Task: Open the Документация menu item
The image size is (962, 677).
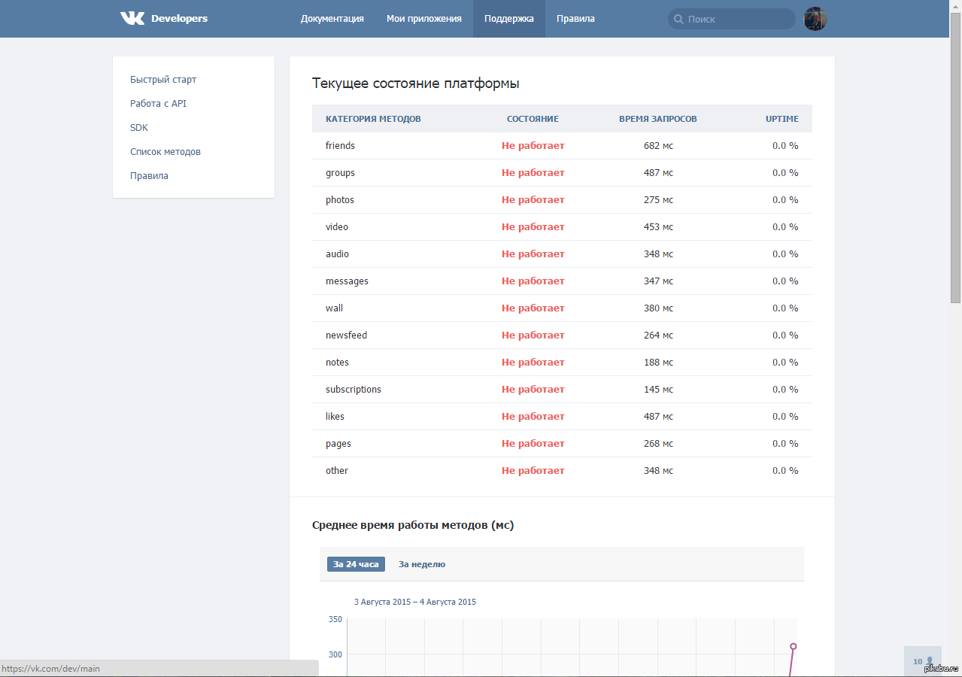Action: [332, 19]
